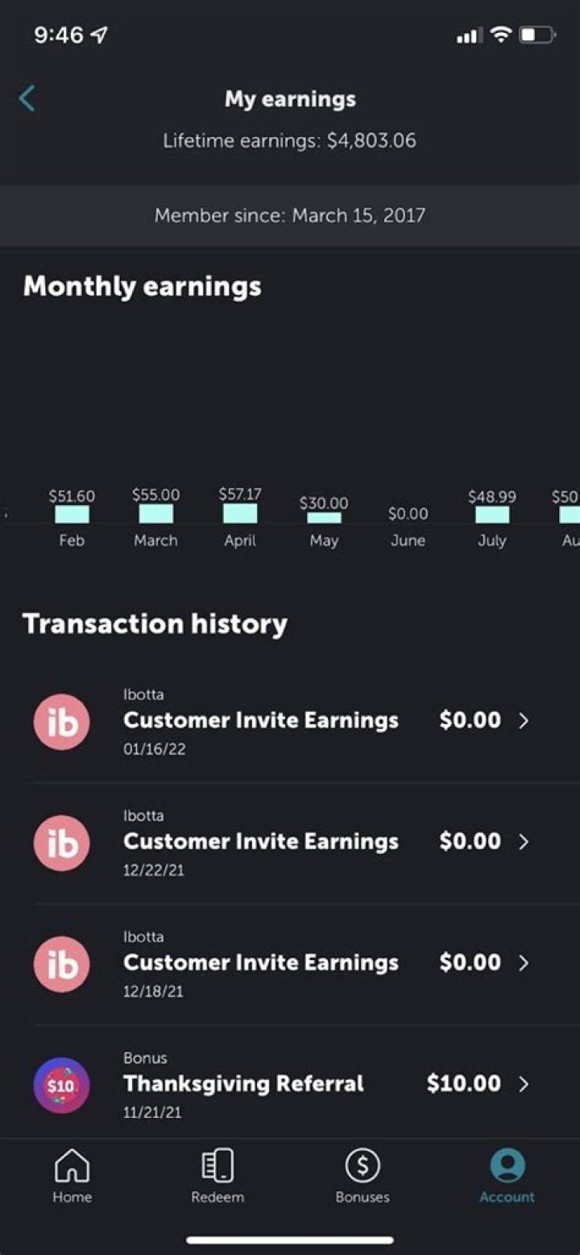This screenshot has height=1255, width=580.
Task: Select the April $57.17 earnings bar
Action: click(x=240, y=514)
